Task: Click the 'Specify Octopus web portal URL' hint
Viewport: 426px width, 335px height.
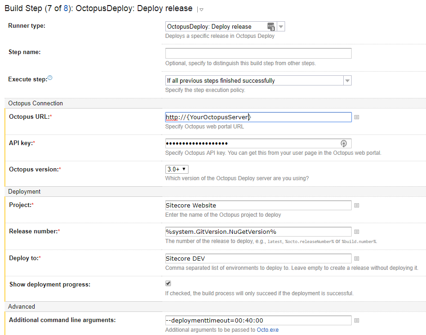Action: coord(205,127)
